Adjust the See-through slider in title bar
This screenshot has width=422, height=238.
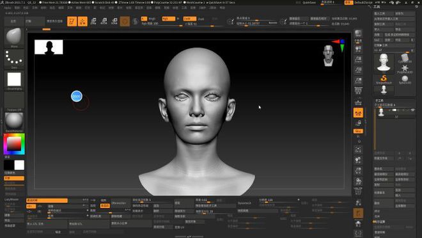click(x=331, y=3)
